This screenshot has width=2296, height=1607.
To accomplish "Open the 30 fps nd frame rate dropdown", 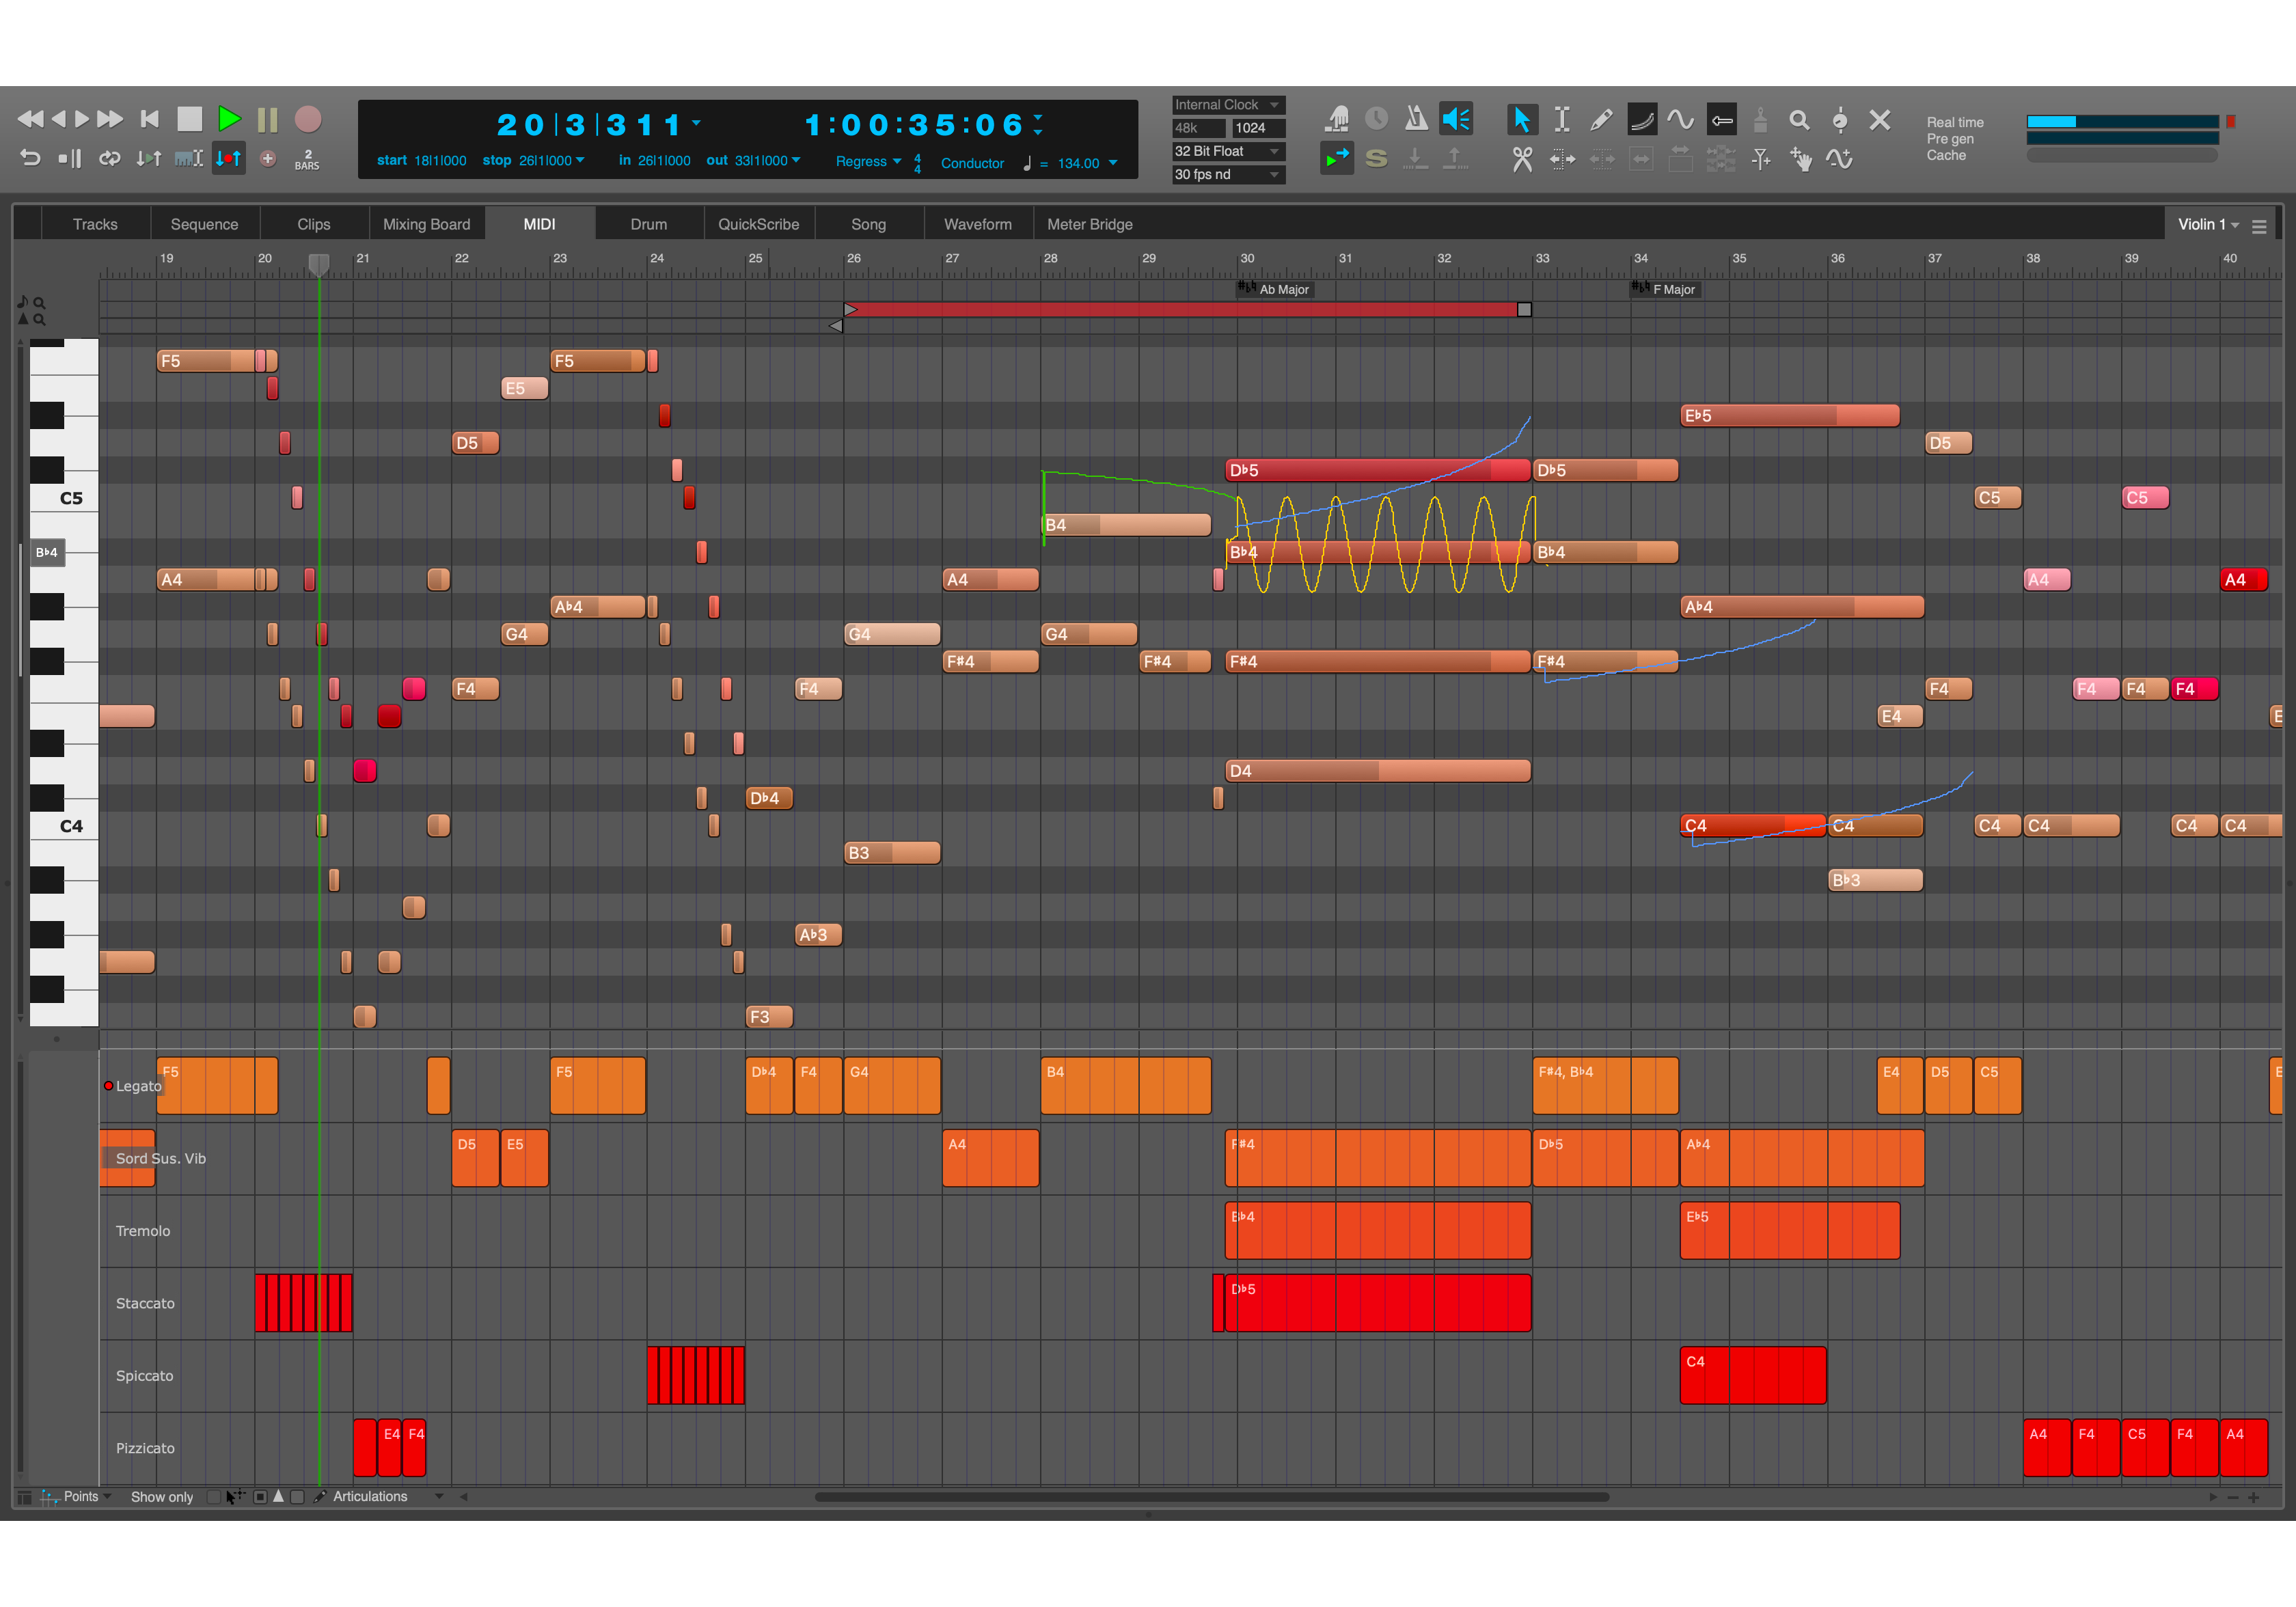I will point(1228,174).
